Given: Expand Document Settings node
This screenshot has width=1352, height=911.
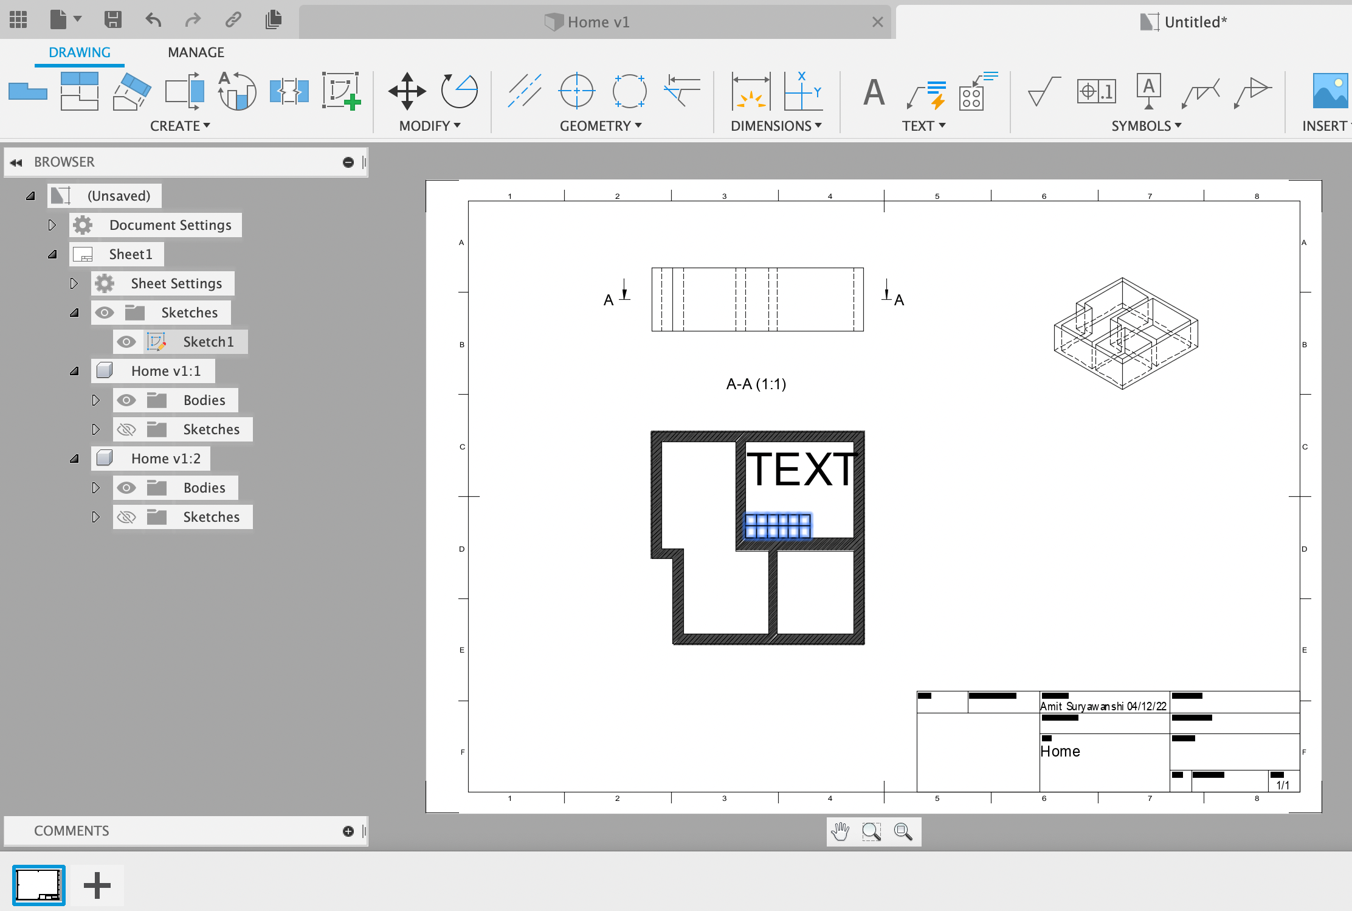Looking at the screenshot, I should pos(52,225).
